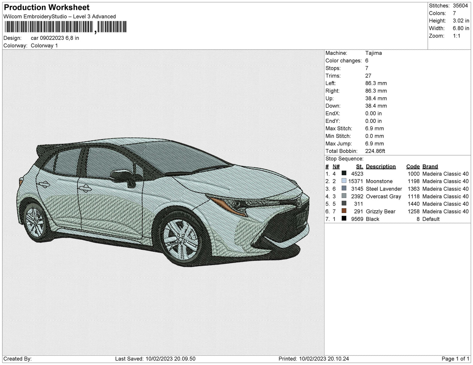Click 'Wilcom EmbroideryStudio – Level 3 Advanced' text
This screenshot has width=473, height=365.
[60, 16]
